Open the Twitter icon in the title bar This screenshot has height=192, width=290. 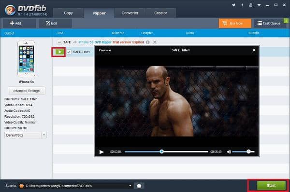click(x=233, y=5)
